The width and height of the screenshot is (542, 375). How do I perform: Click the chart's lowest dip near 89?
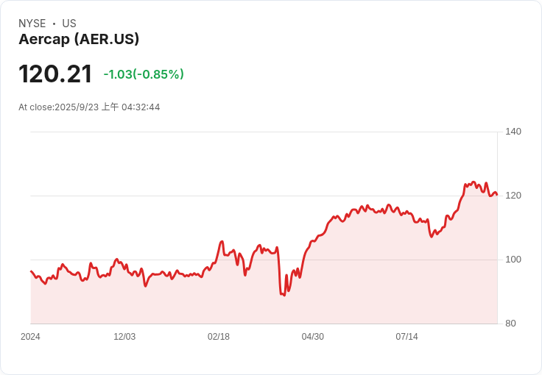click(284, 295)
